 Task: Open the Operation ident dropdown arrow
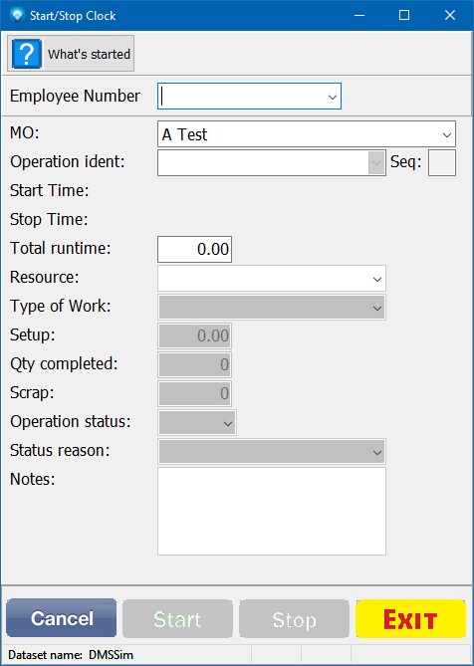376,162
